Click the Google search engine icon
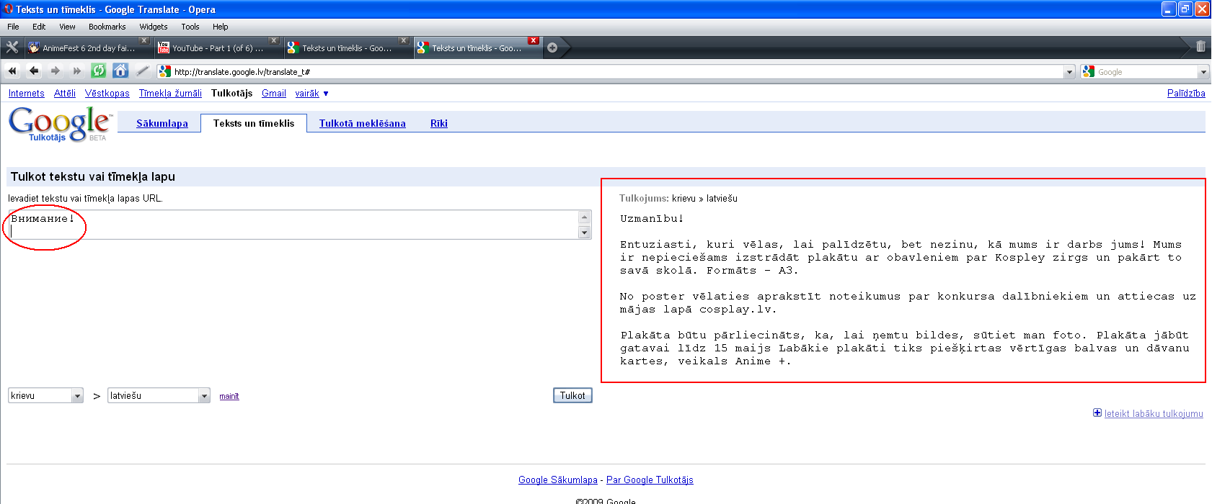The width and height of the screenshot is (1212, 504). tap(1089, 71)
